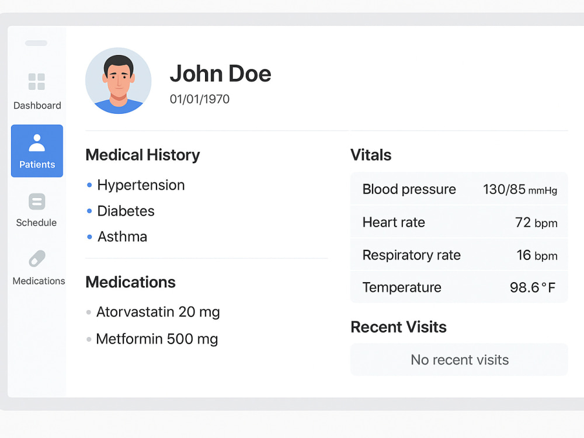584x438 pixels.
Task: Click the date of birth 01/01/1970
Action: (200, 99)
